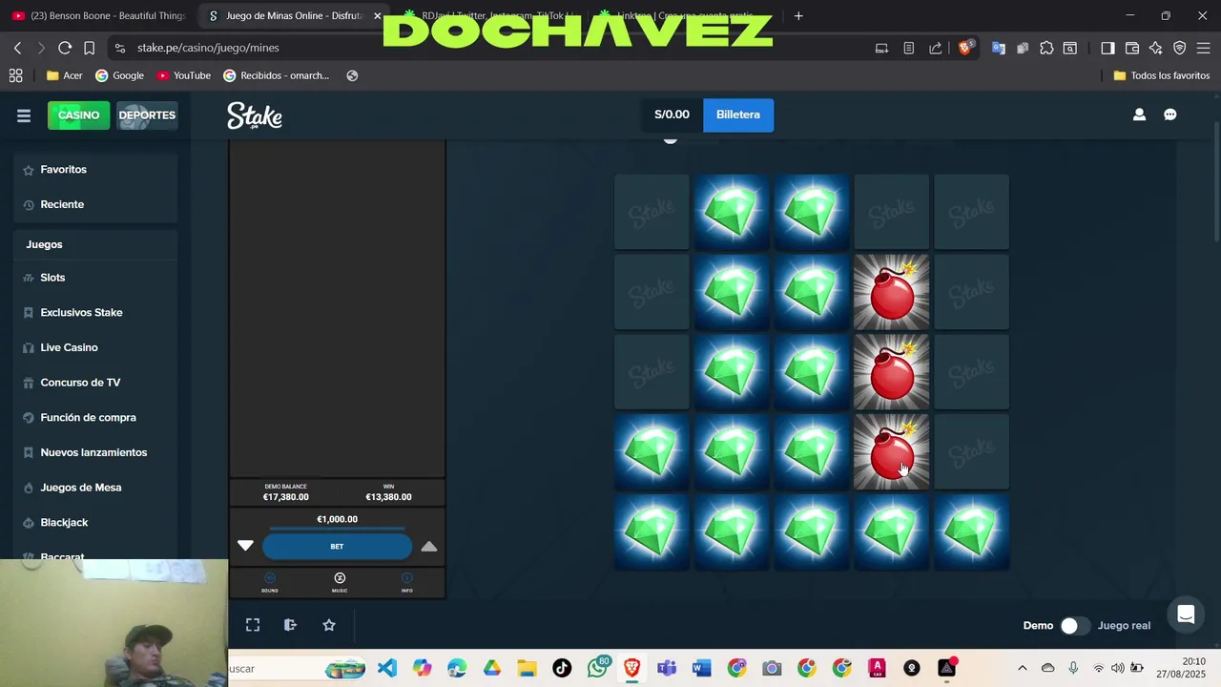
Task: Click the bomb tile with the cursor on it
Action: (892, 451)
